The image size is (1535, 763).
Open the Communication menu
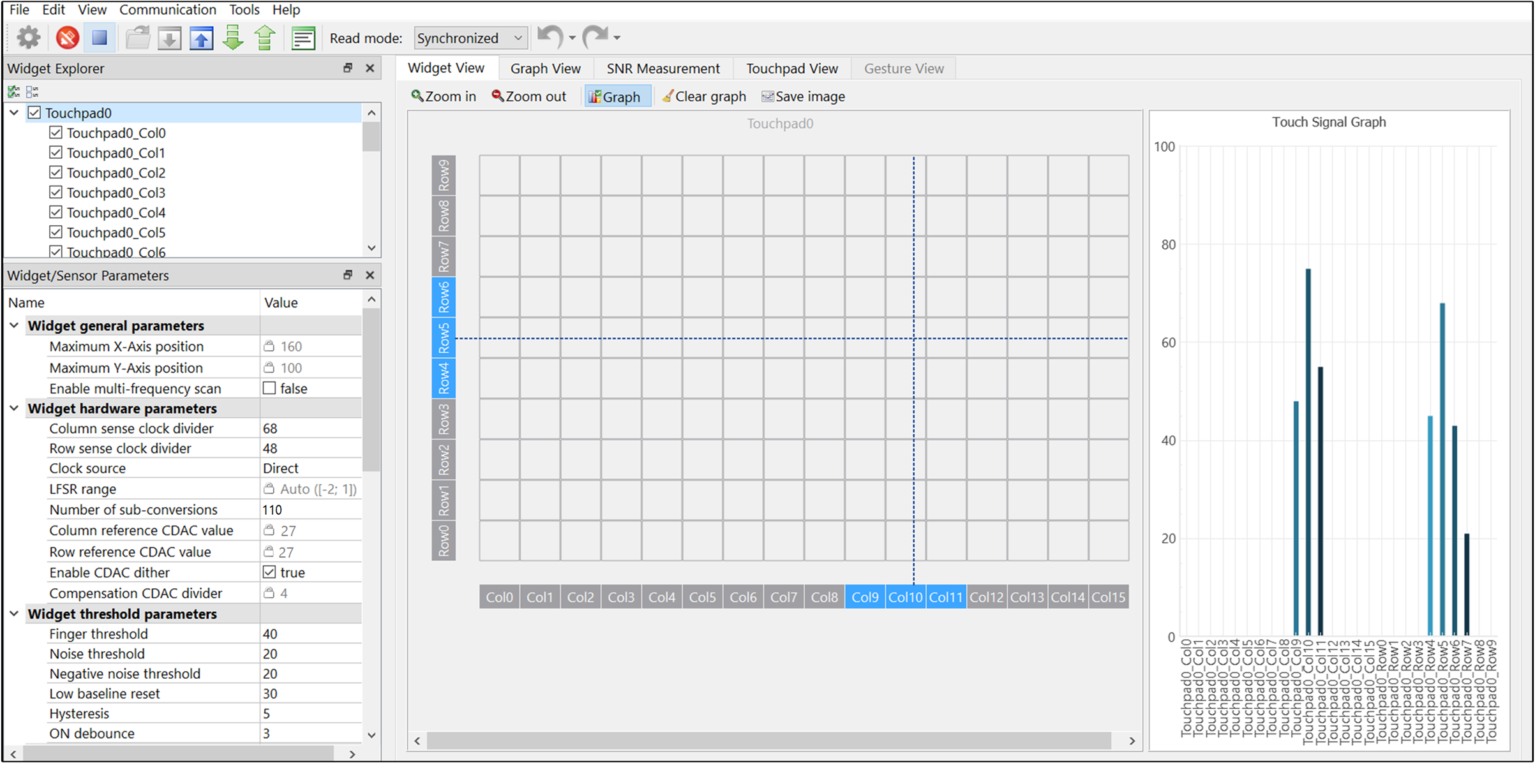click(x=168, y=10)
